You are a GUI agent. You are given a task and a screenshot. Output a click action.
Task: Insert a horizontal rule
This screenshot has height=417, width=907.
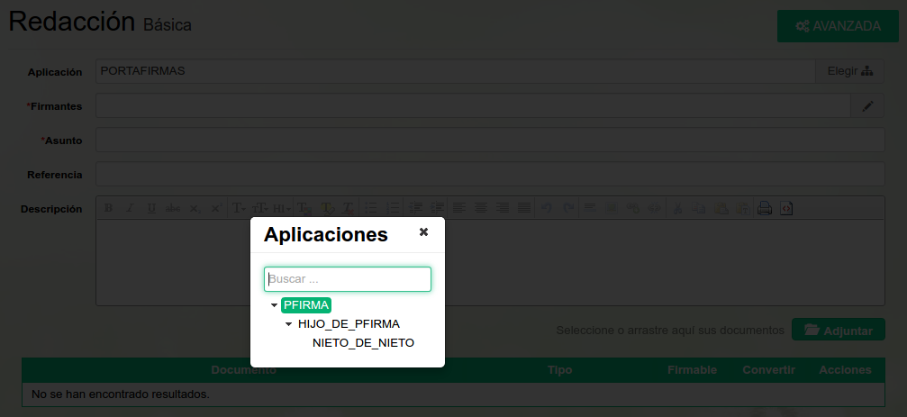pos(590,208)
